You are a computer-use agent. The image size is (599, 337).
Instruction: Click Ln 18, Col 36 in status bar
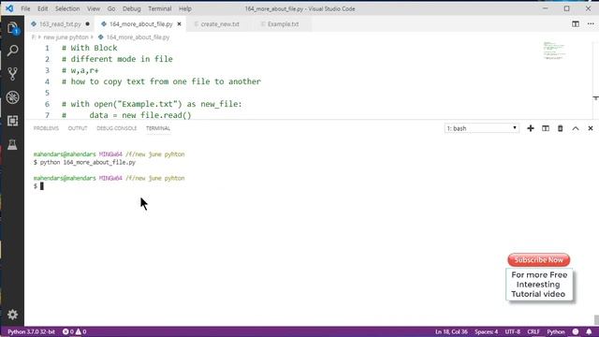point(451,331)
